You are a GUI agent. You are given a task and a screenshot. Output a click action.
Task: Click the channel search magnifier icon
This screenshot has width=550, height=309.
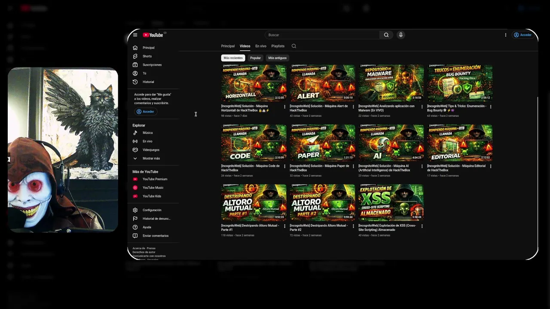(294, 46)
